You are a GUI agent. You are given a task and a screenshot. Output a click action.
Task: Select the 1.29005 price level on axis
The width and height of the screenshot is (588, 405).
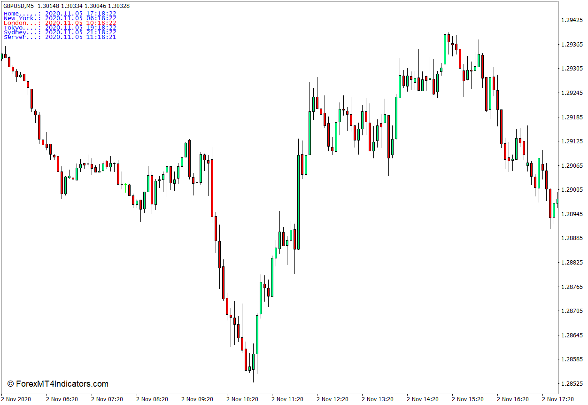[x=572, y=190]
